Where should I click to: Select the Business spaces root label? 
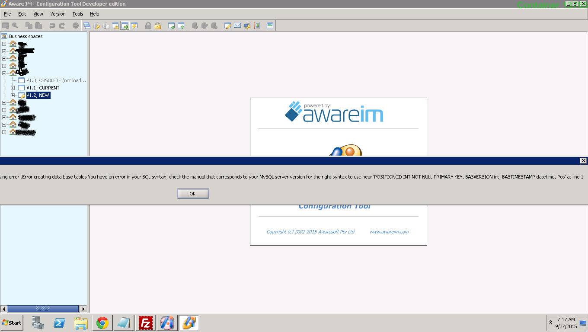click(x=26, y=36)
